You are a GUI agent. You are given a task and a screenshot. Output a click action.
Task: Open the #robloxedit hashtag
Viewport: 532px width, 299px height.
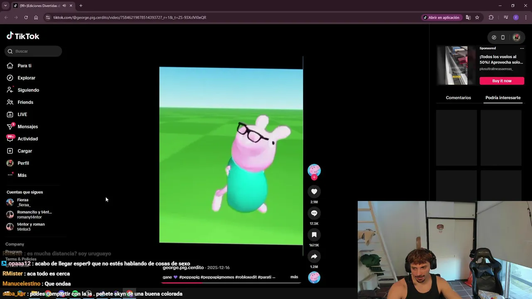[x=246, y=277]
